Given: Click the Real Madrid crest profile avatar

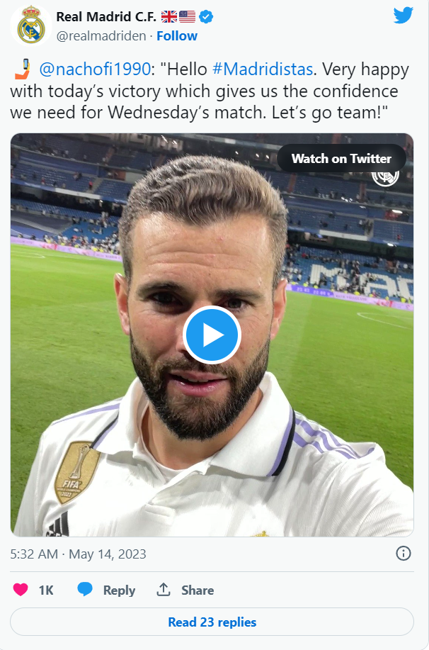Looking at the screenshot, I should click(x=30, y=26).
